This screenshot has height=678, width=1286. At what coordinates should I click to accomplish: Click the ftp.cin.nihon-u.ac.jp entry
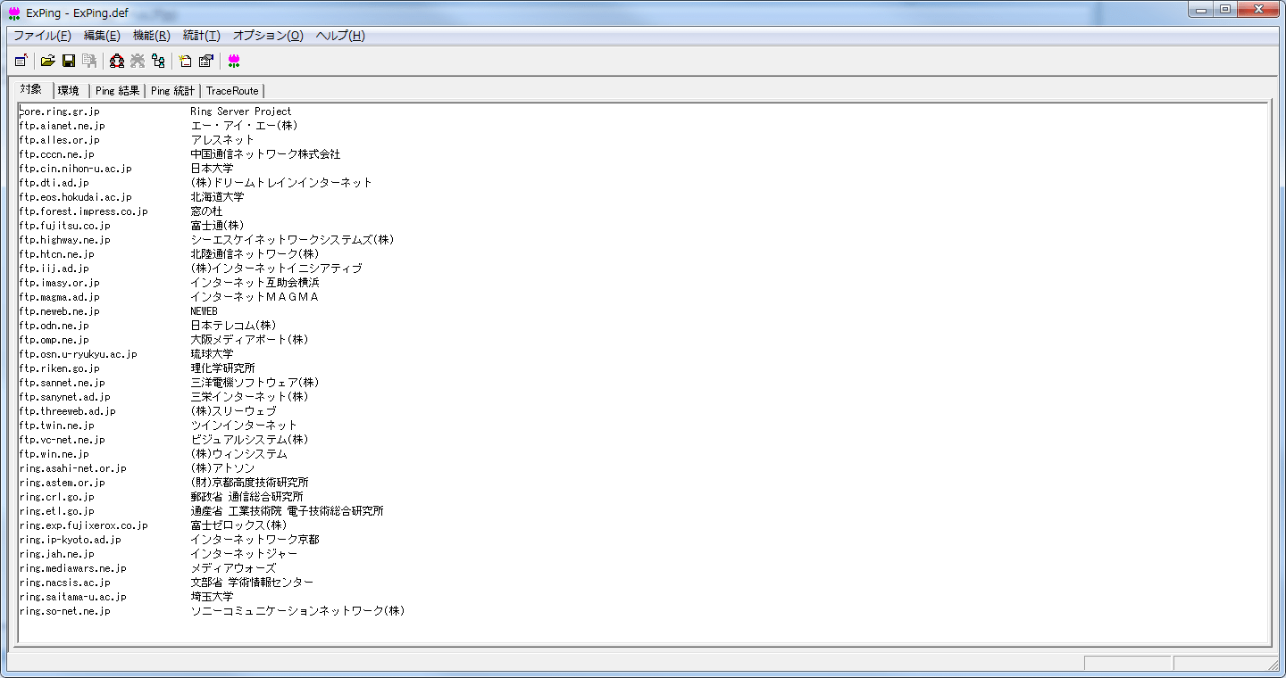pos(76,169)
